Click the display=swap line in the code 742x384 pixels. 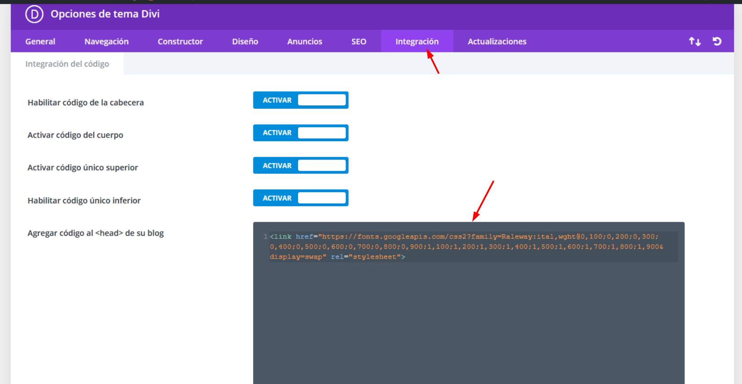337,257
